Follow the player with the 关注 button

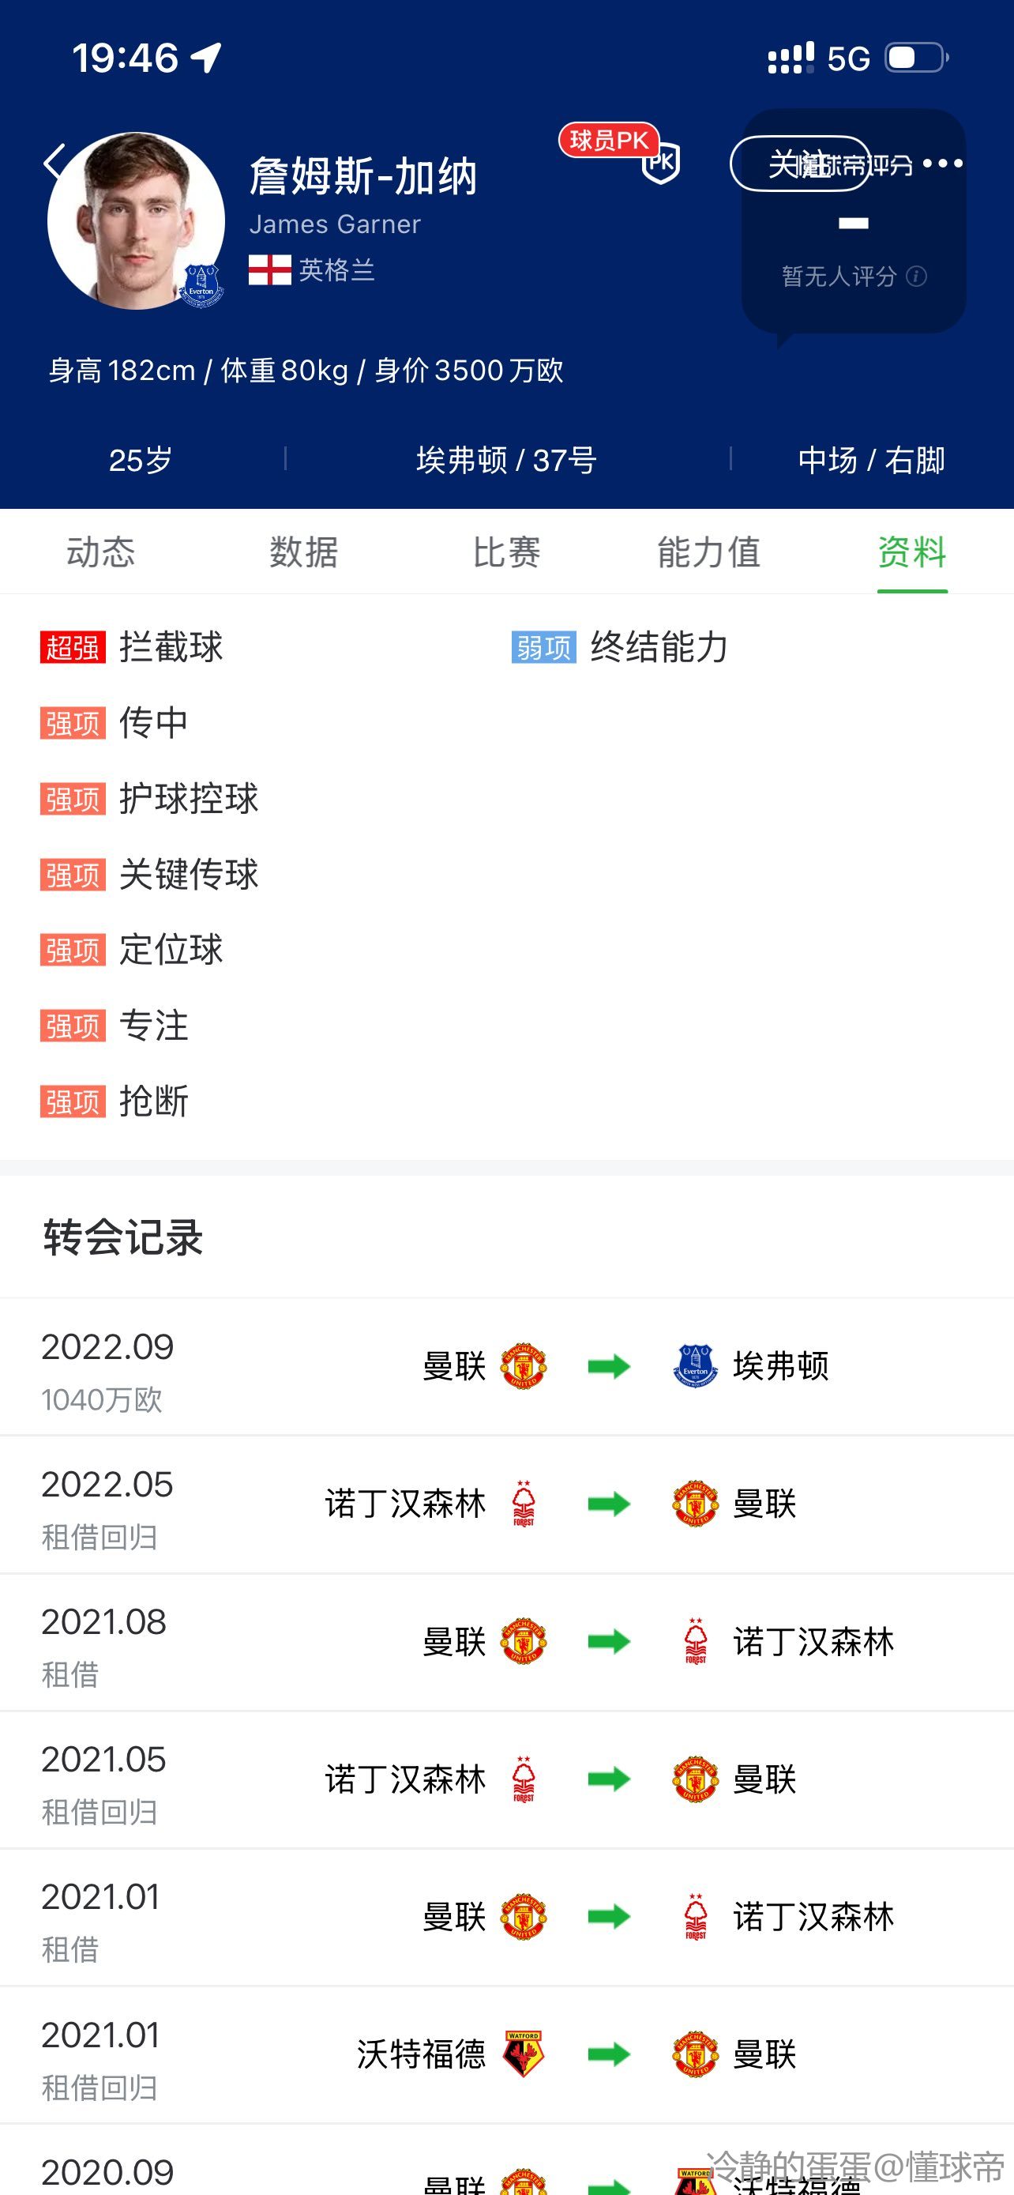coord(798,164)
